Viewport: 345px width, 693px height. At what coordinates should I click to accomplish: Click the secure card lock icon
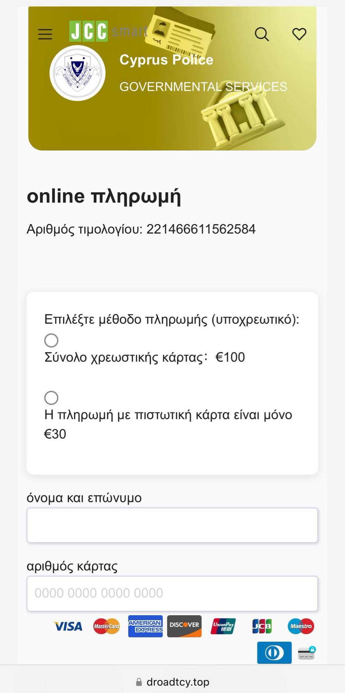tap(306, 653)
